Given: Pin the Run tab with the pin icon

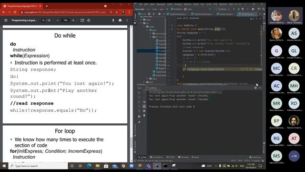Looking at the screenshot, I should (x=139, y=122).
